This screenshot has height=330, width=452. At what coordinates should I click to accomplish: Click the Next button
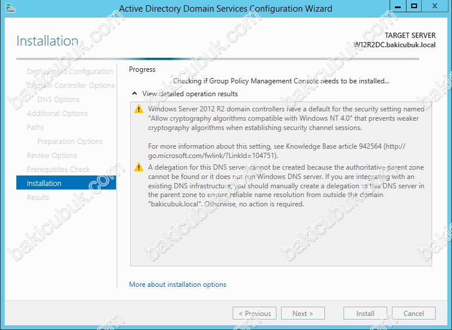[x=303, y=313]
